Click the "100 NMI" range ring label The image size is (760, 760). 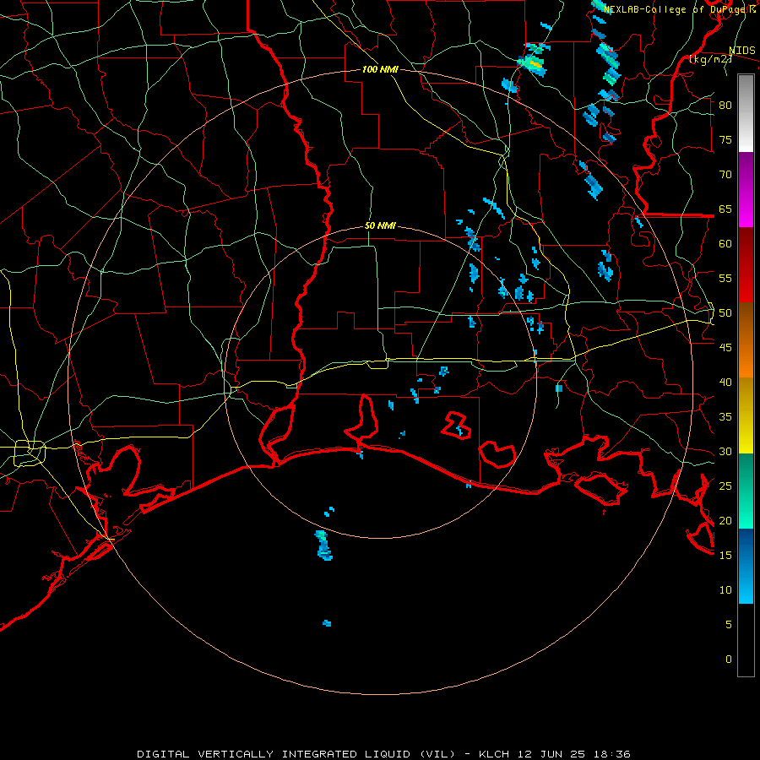pos(380,69)
